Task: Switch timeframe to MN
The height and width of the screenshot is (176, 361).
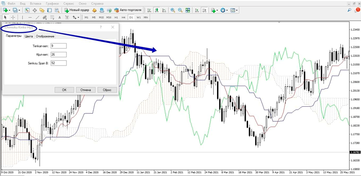Action: pyautogui.click(x=146, y=17)
